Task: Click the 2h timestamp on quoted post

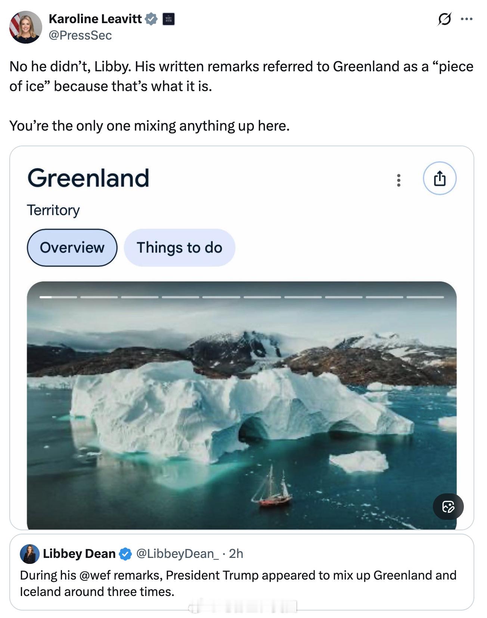Action: tap(236, 553)
